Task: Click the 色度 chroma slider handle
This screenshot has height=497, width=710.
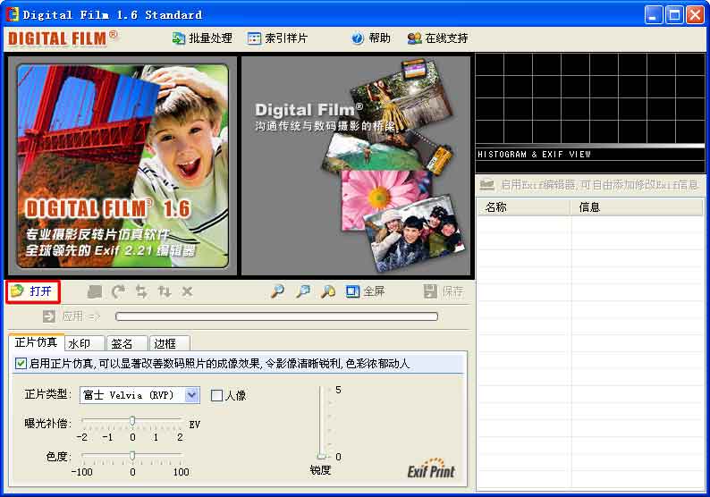Action: pyautogui.click(x=132, y=455)
